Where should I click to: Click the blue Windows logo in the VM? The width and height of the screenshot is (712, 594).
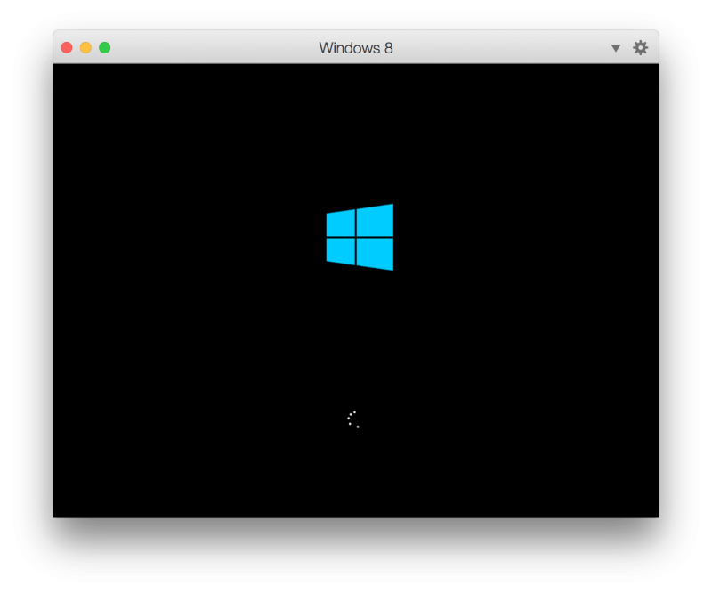360,237
